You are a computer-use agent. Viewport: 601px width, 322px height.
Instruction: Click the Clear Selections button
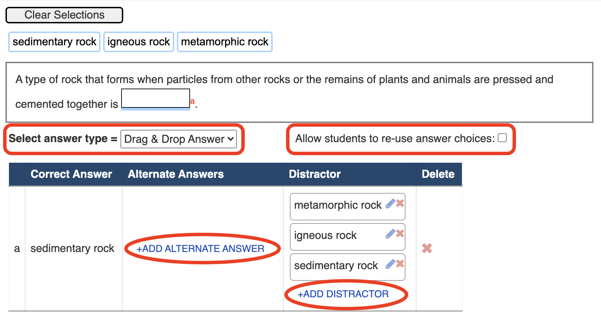(x=64, y=15)
